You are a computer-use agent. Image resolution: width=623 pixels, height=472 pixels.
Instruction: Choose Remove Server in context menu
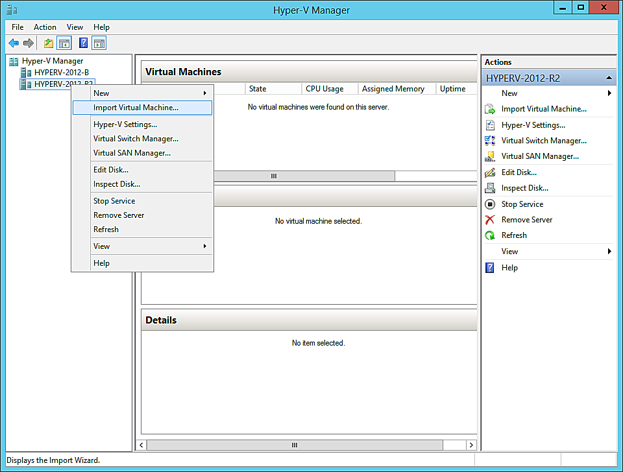pos(142,215)
